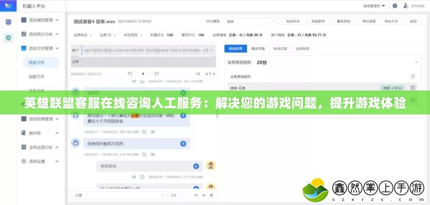Click the forward icon under the waveform
Viewport: 430px width, 205px height.
pyautogui.click(x=156, y=74)
